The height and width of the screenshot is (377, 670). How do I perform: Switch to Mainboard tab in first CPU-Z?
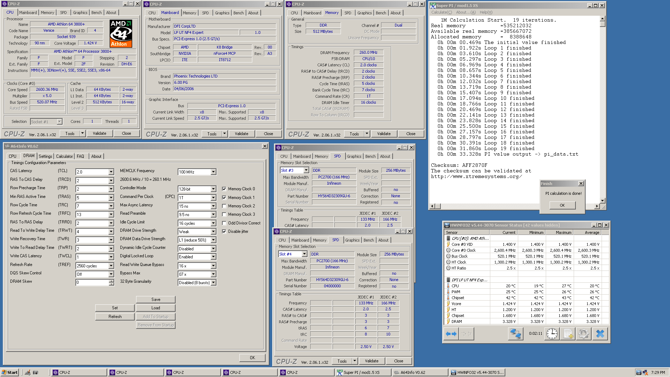(x=28, y=13)
